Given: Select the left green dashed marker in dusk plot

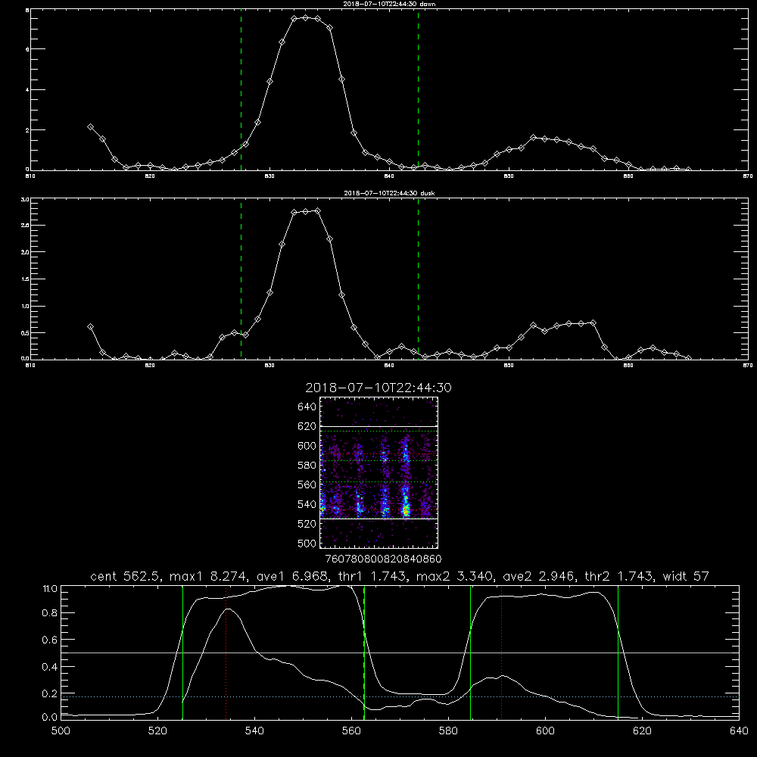Looking at the screenshot, I should tap(241, 279).
